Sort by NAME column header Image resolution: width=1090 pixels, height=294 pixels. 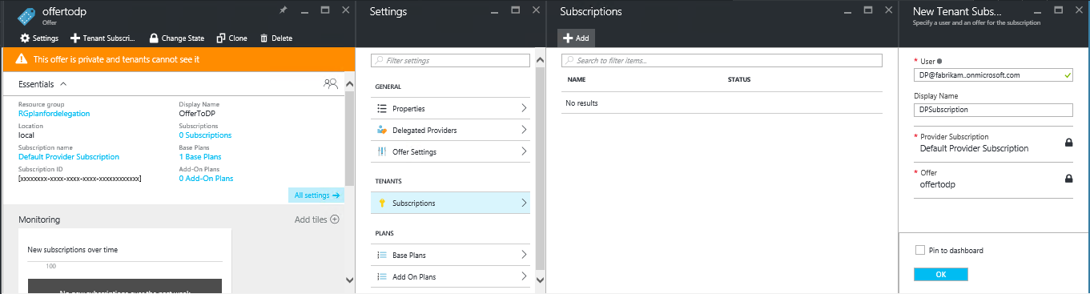577,80
